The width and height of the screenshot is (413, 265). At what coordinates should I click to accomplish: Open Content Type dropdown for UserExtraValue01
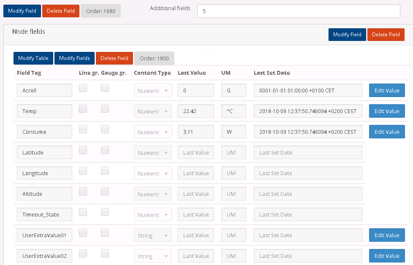[x=152, y=235]
